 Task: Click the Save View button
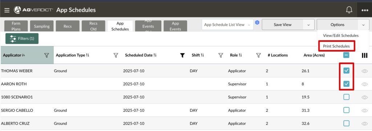pos(282,25)
